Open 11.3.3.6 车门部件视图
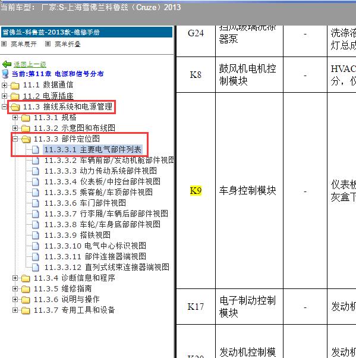356x358 pixels. 85,203
